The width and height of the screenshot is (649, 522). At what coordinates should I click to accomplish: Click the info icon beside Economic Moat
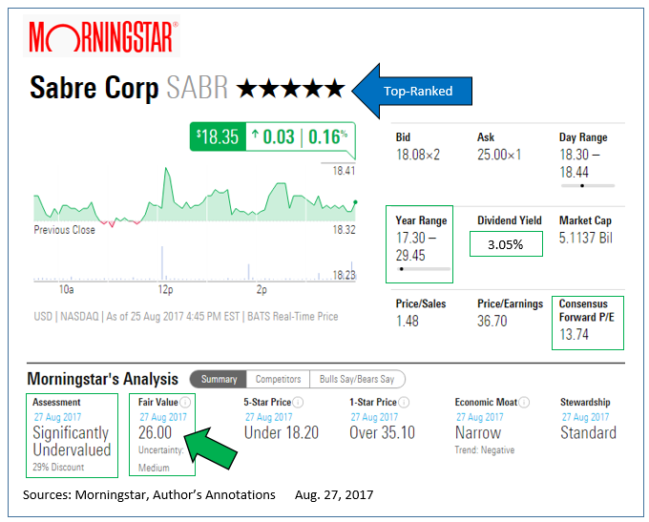click(x=524, y=402)
